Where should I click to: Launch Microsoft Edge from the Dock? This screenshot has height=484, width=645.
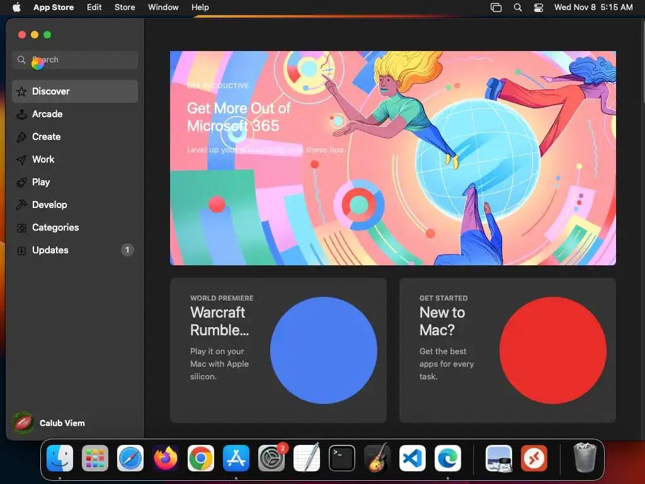[x=448, y=458]
